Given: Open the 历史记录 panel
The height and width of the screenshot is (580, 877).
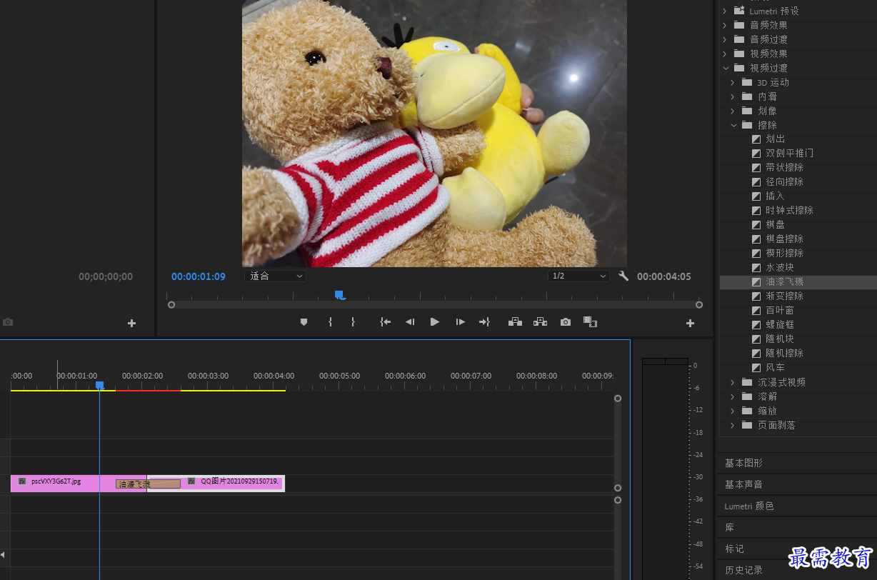Looking at the screenshot, I should click(743, 570).
